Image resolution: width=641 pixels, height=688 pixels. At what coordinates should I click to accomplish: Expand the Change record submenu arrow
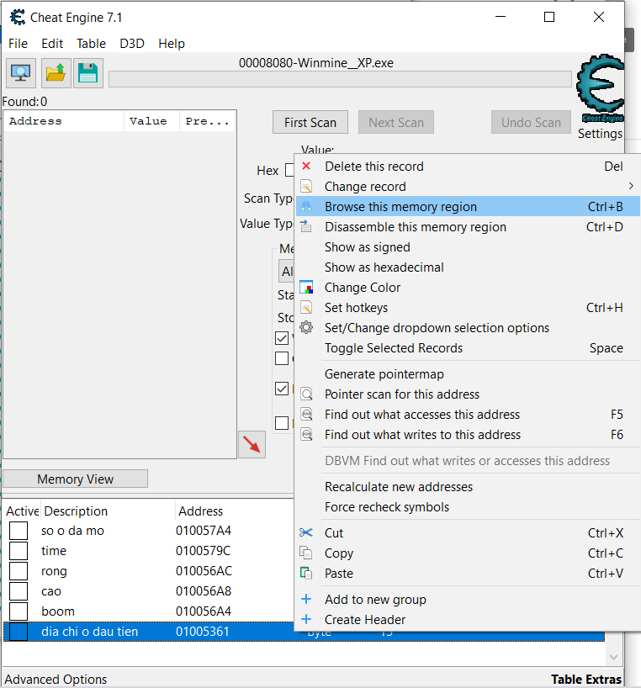[631, 186]
